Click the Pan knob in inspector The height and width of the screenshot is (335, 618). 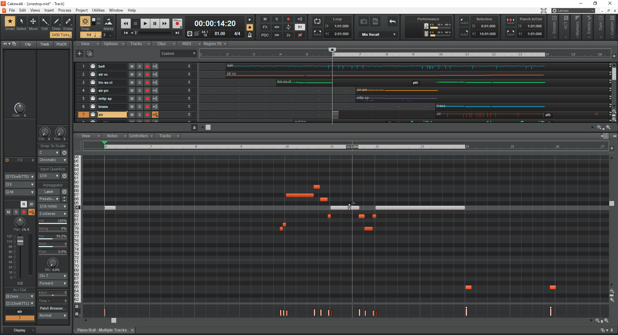20,222
